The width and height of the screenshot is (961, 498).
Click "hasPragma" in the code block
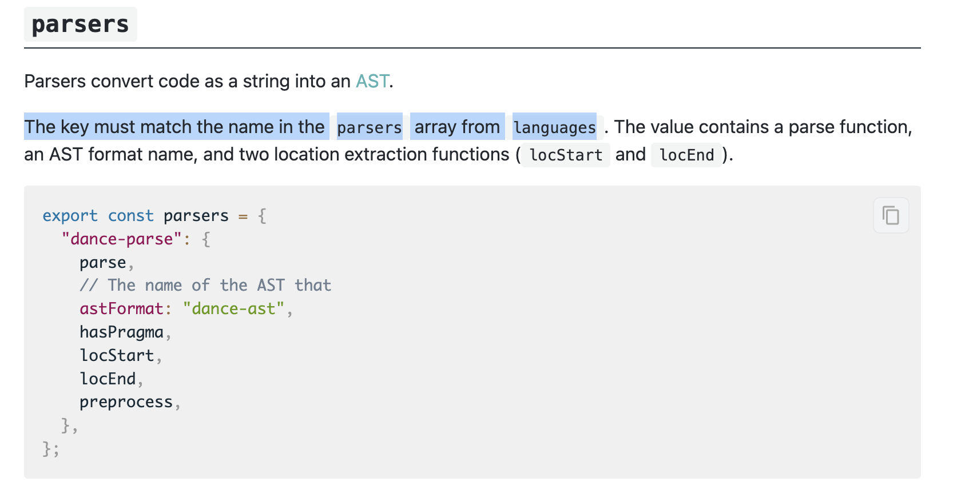point(121,332)
